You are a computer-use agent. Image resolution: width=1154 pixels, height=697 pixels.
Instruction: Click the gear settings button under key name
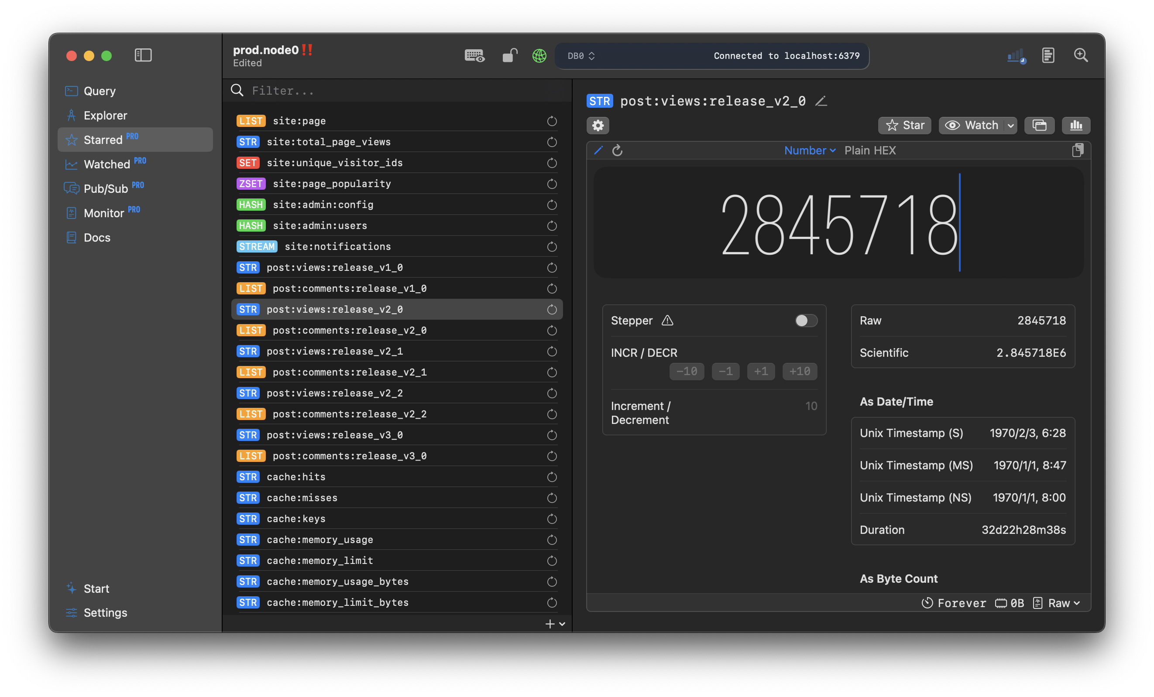[x=598, y=126]
